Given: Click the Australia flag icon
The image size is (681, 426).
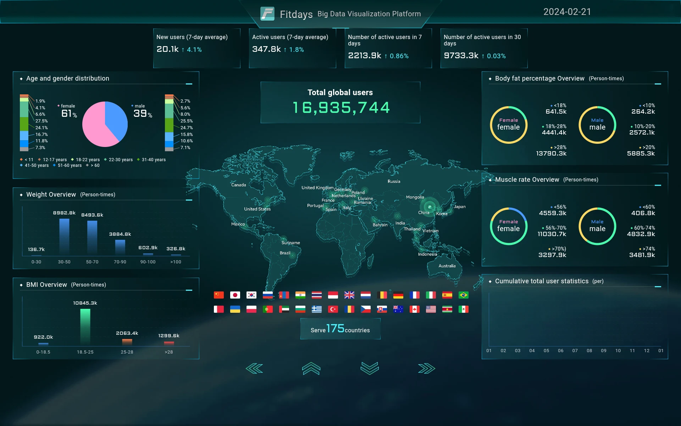Looking at the screenshot, I should click(398, 309).
